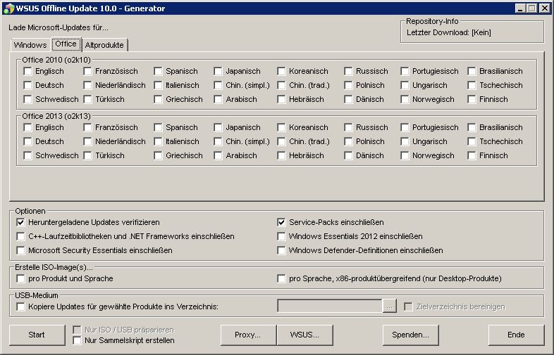Enable Tschechisch for Office 2010
This screenshot has height=355, width=554.
[x=472, y=85]
